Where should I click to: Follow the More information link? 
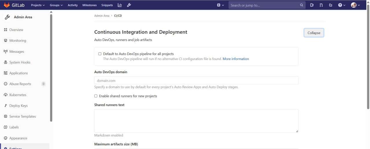tap(236, 59)
